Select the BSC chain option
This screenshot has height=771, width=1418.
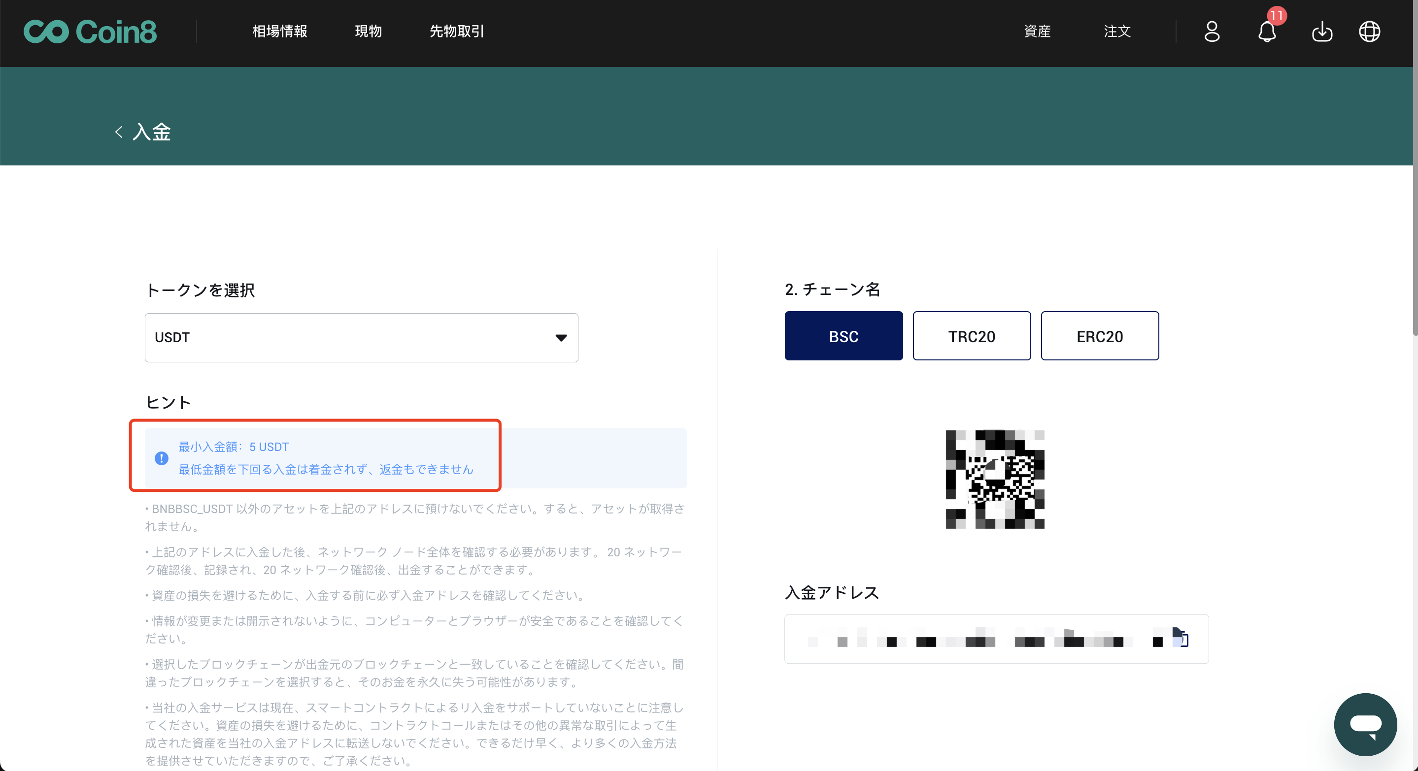click(844, 336)
